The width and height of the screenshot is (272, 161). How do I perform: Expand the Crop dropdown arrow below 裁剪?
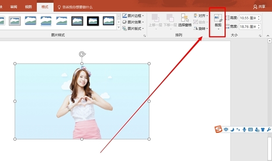pos(218,29)
